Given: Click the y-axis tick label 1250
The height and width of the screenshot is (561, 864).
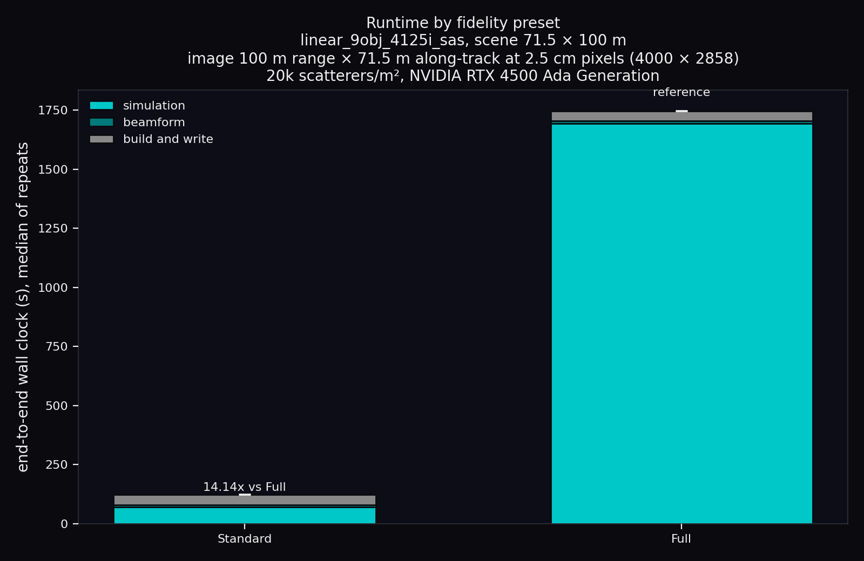Looking at the screenshot, I should click(x=53, y=229).
